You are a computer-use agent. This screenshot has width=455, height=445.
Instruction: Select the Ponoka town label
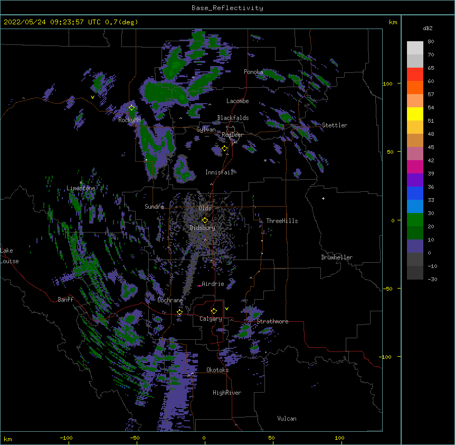253,72
